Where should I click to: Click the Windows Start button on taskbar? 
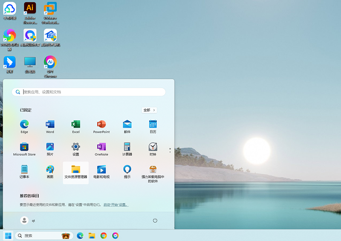point(8,235)
